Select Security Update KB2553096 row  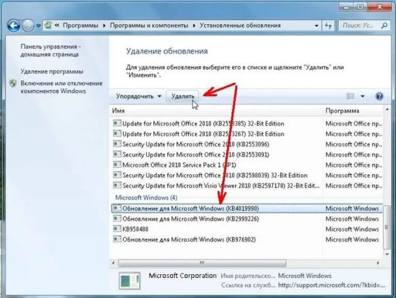[x=247, y=144]
